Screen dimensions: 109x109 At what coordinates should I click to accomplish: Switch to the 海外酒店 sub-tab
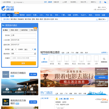[x=14, y=19]
